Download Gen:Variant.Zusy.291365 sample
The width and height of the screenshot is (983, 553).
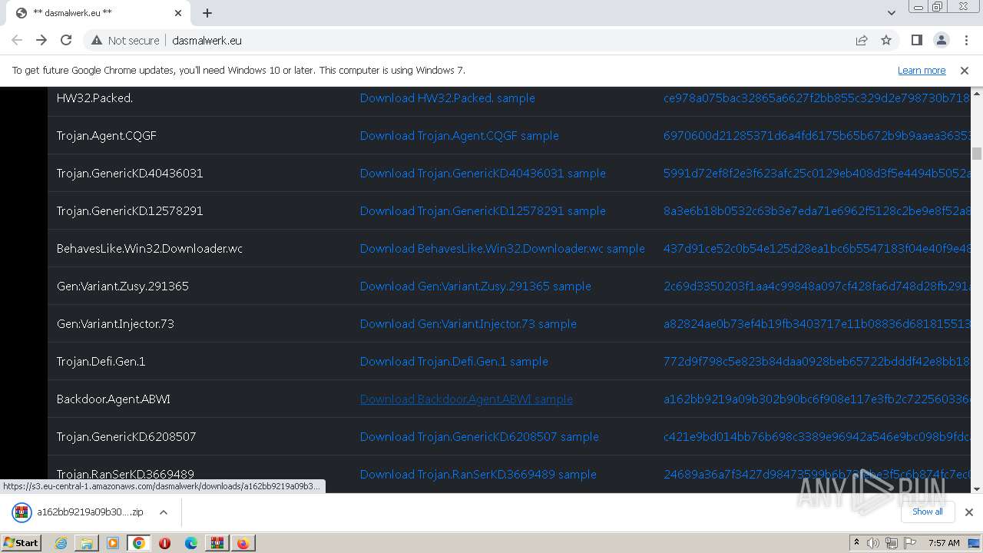pos(475,286)
